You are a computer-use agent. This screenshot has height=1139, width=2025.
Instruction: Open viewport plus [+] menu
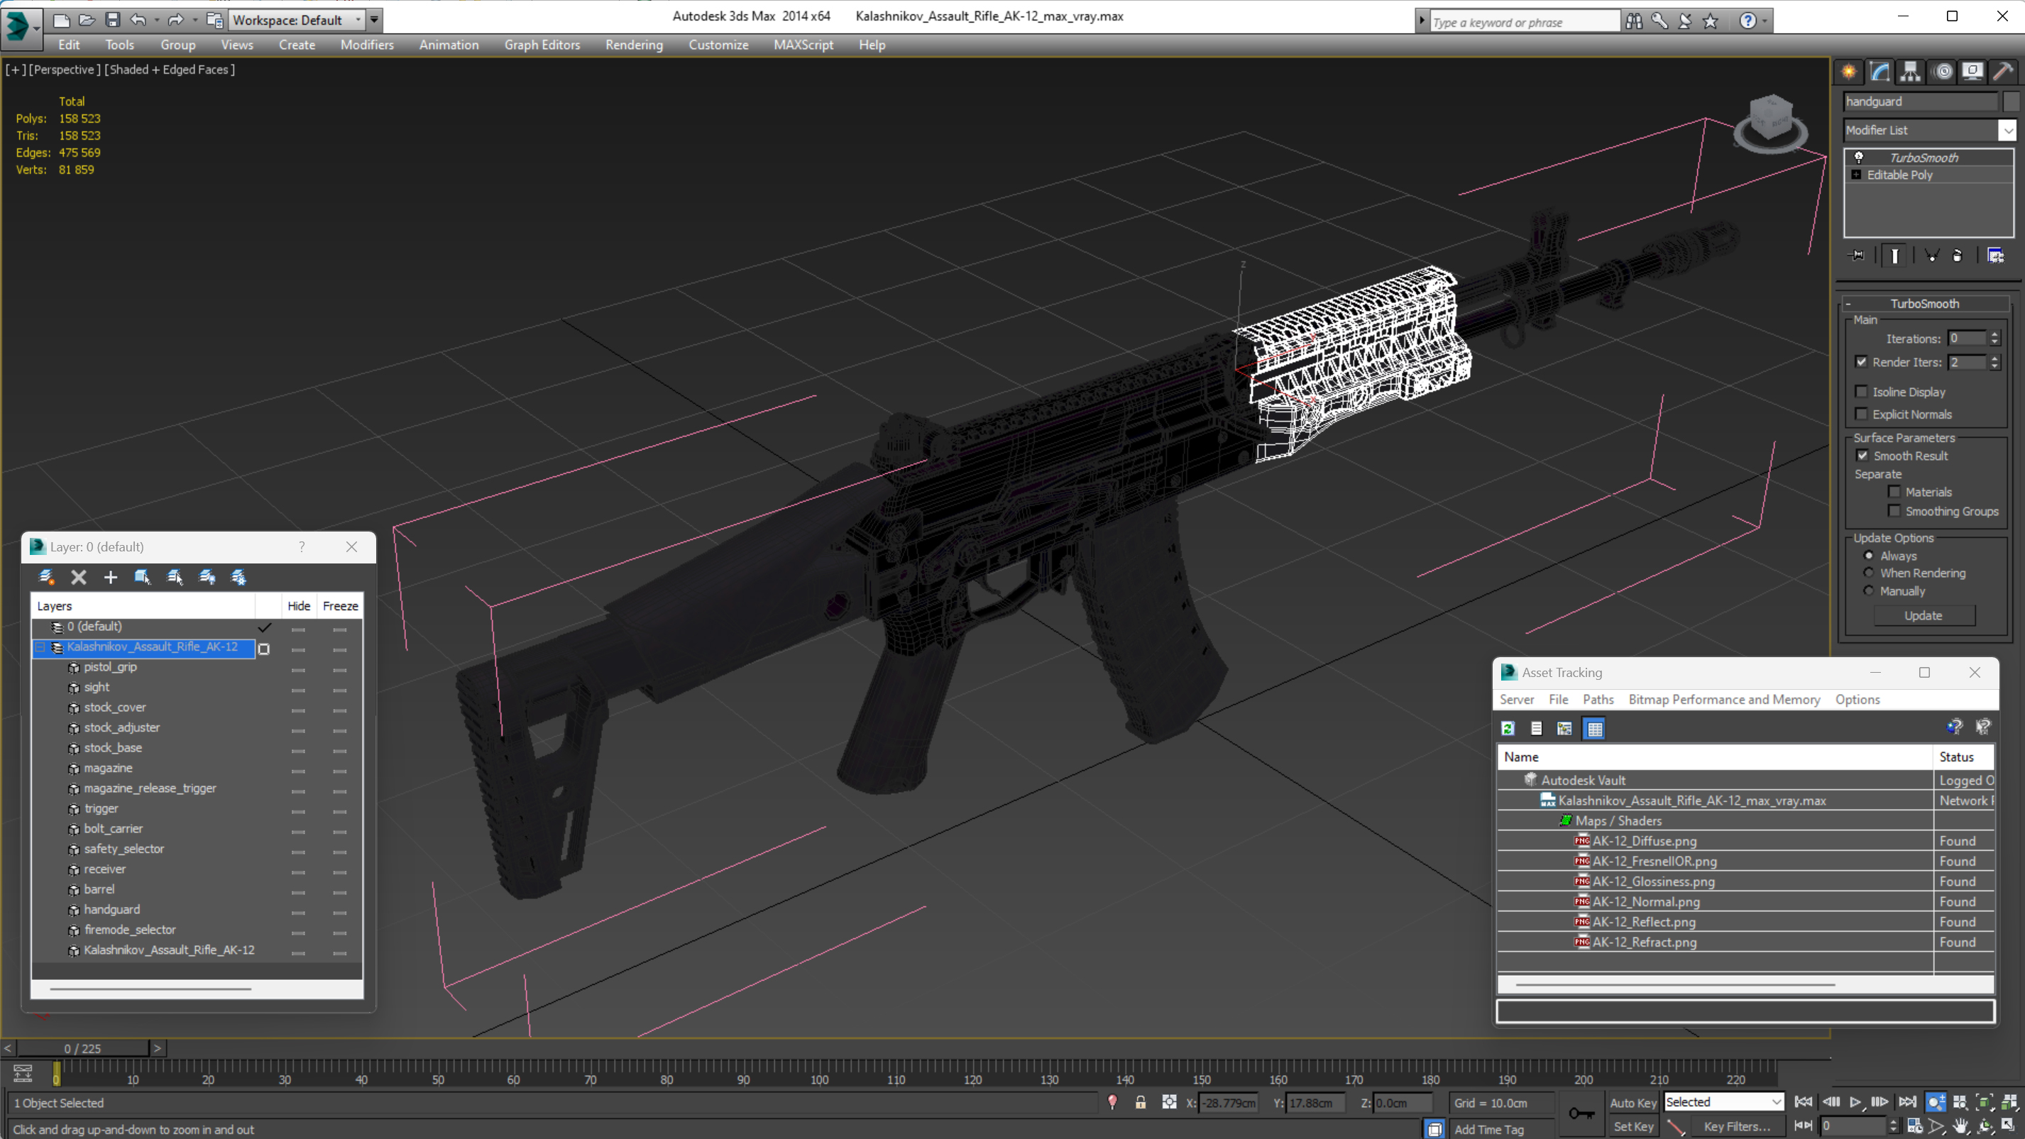[x=15, y=69]
